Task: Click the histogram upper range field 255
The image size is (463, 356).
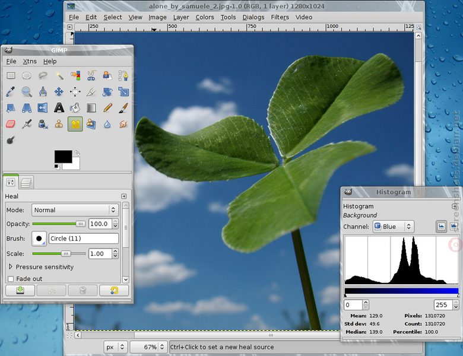Action: pos(443,305)
